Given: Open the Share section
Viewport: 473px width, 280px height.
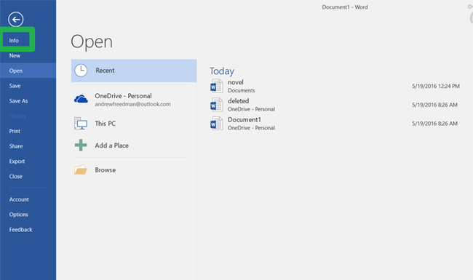Looking at the screenshot, I should 16,146.
